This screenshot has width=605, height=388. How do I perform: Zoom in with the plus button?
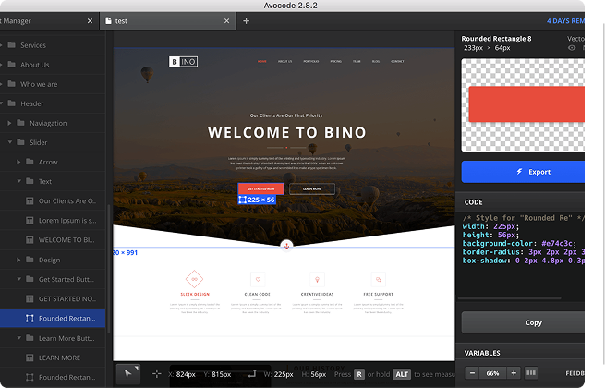tap(514, 373)
